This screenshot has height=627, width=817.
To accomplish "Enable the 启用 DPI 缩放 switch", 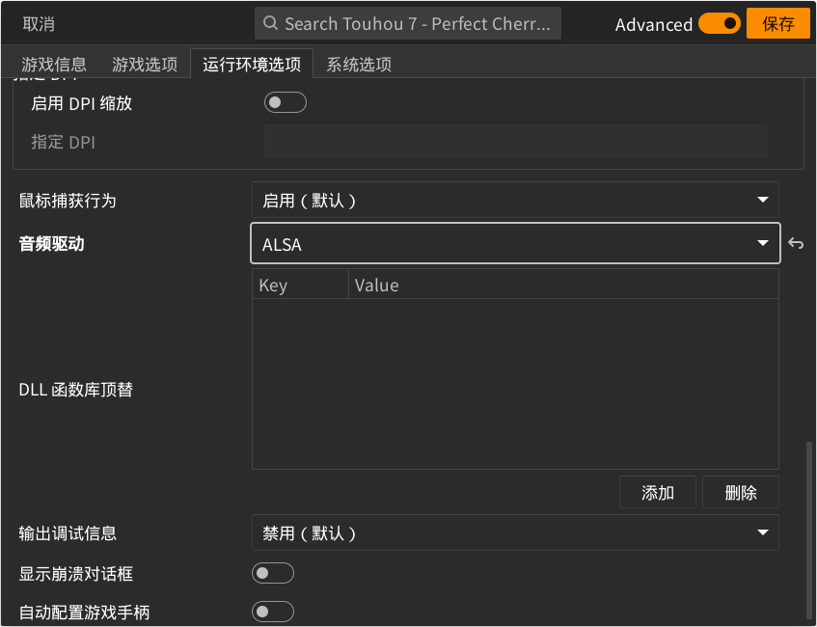I will pos(285,102).
